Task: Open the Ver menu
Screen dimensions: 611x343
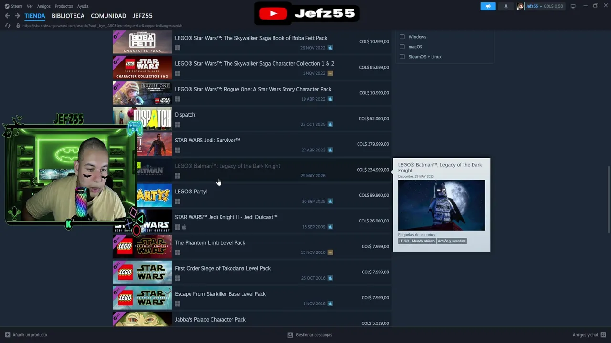Action: [30, 6]
